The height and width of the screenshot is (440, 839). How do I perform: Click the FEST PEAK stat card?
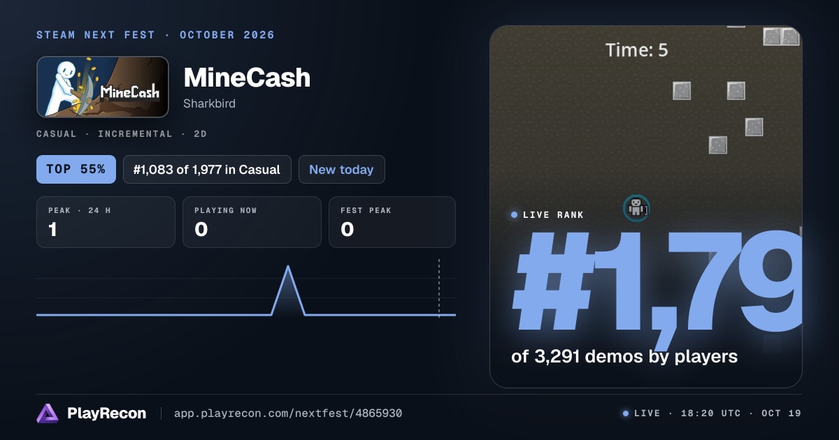pos(392,222)
